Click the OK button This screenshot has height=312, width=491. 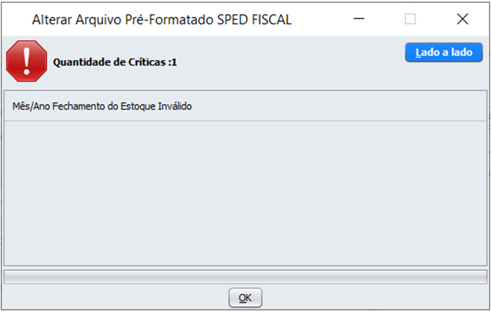point(246,298)
